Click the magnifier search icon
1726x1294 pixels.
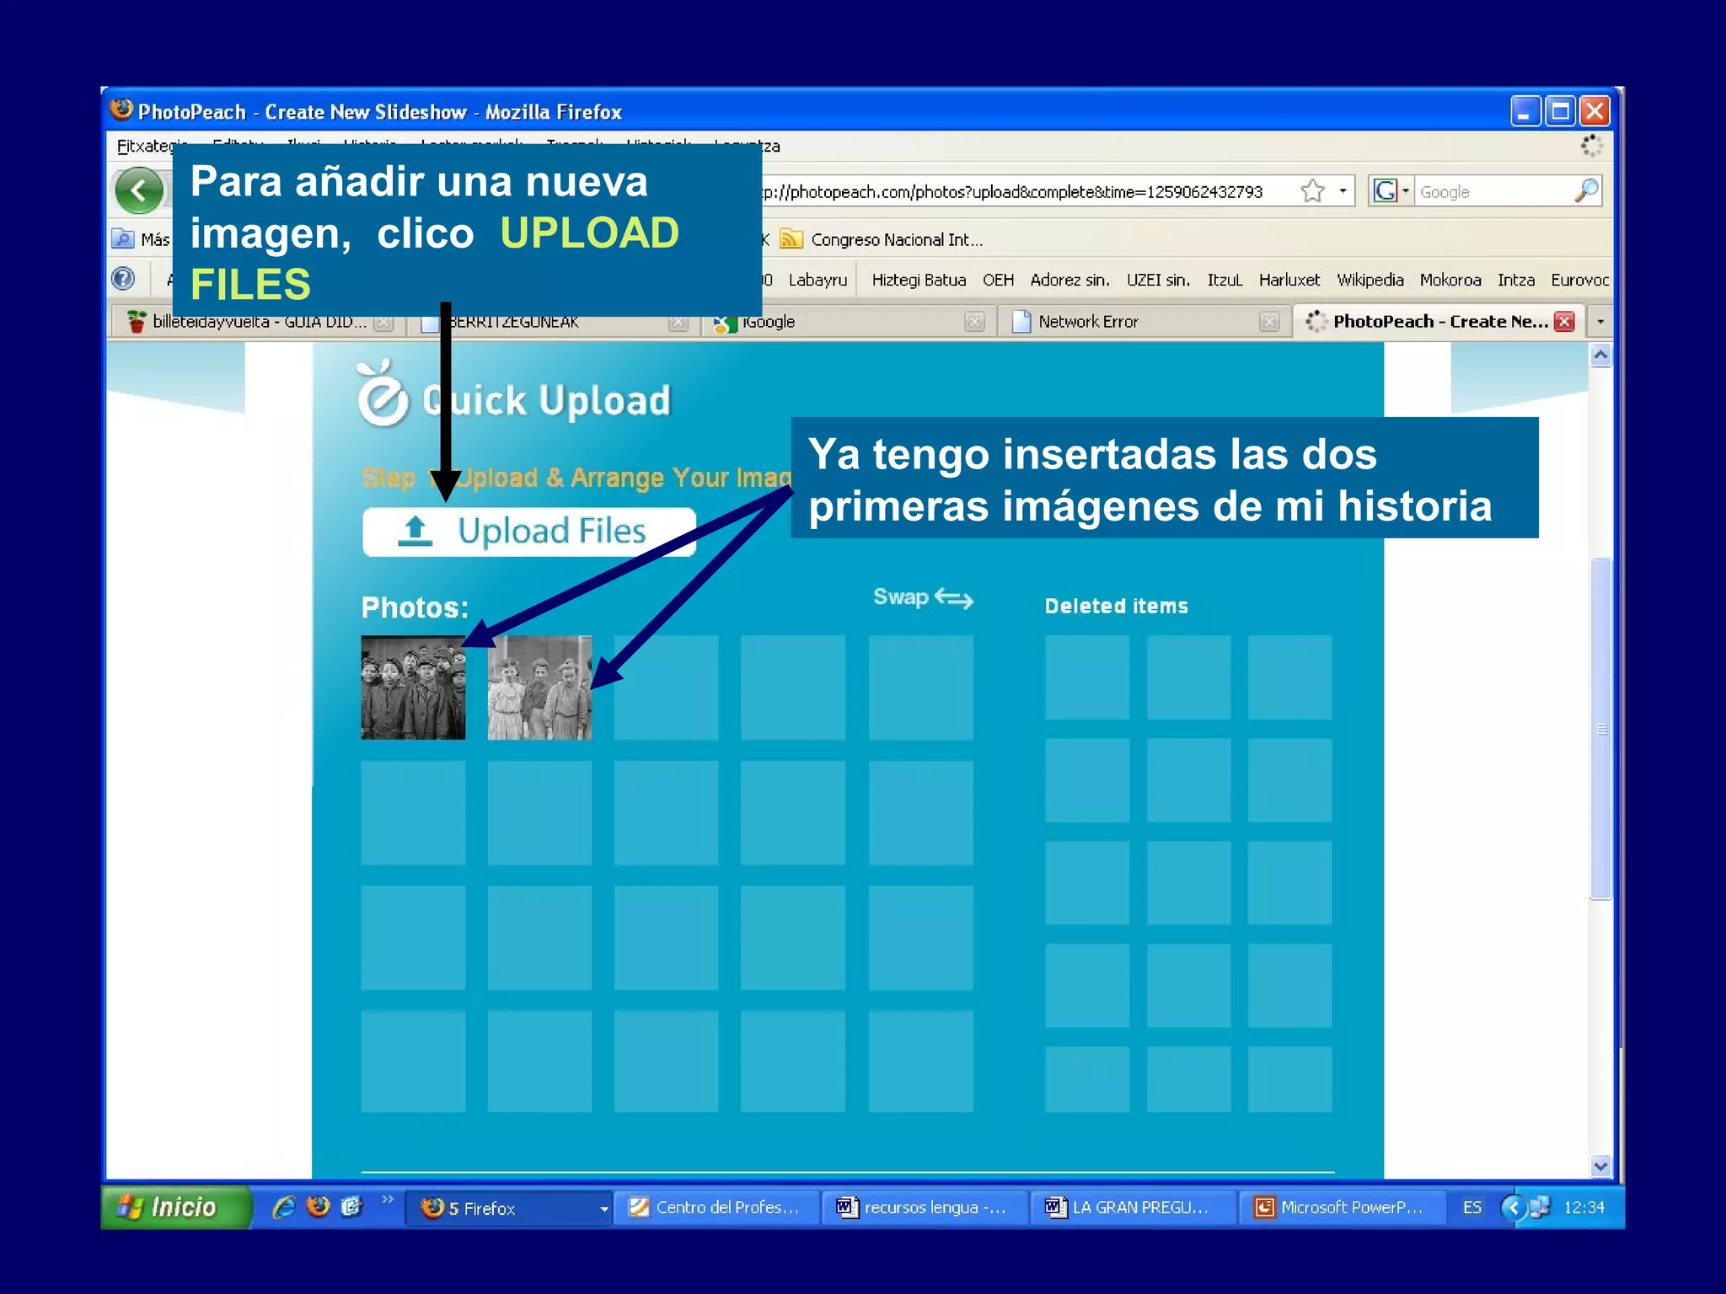point(1585,191)
